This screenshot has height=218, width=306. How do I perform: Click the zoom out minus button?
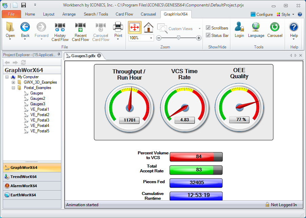coord(159,38)
